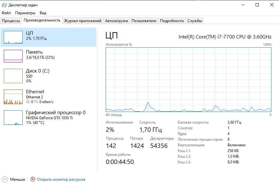Click the Логических процессоров label
Image resolution: width=279 pixels, height=187 pixels.
pos(200,139)
